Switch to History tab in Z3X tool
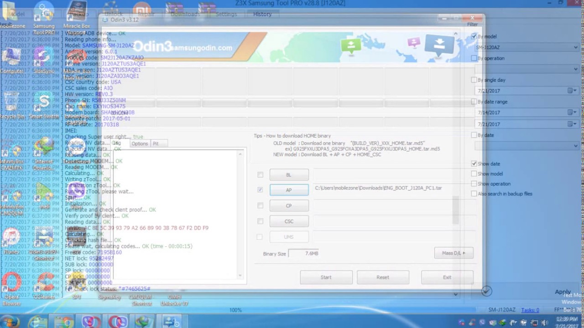 point(262,14)
